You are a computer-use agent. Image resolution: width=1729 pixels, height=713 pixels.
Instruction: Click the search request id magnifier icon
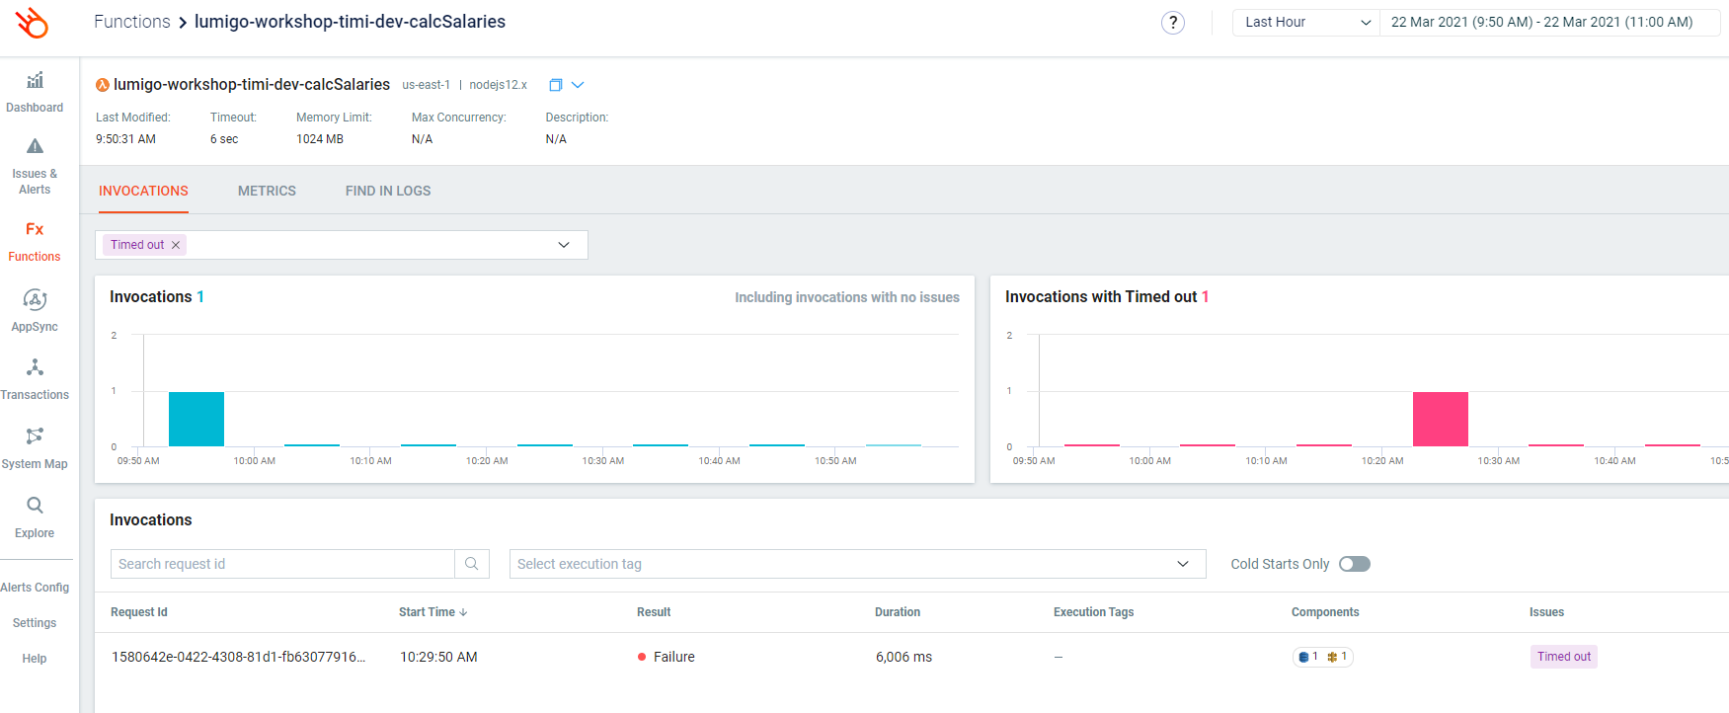[x=472, y=564]
